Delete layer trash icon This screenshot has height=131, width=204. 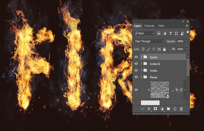181,109
